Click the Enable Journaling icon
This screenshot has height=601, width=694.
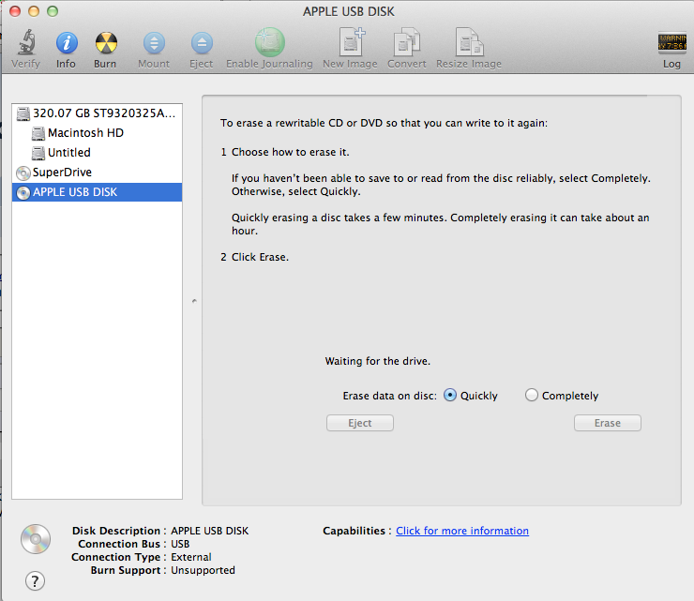(269, 42)
